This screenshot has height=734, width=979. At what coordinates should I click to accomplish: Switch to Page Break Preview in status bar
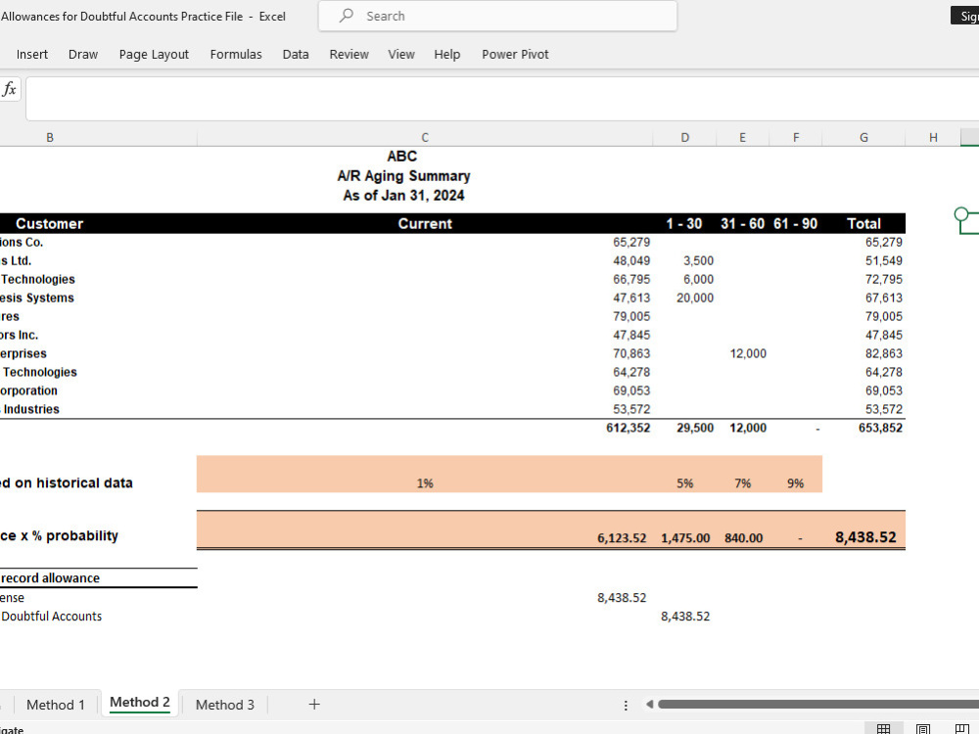(x=962, y=728)
